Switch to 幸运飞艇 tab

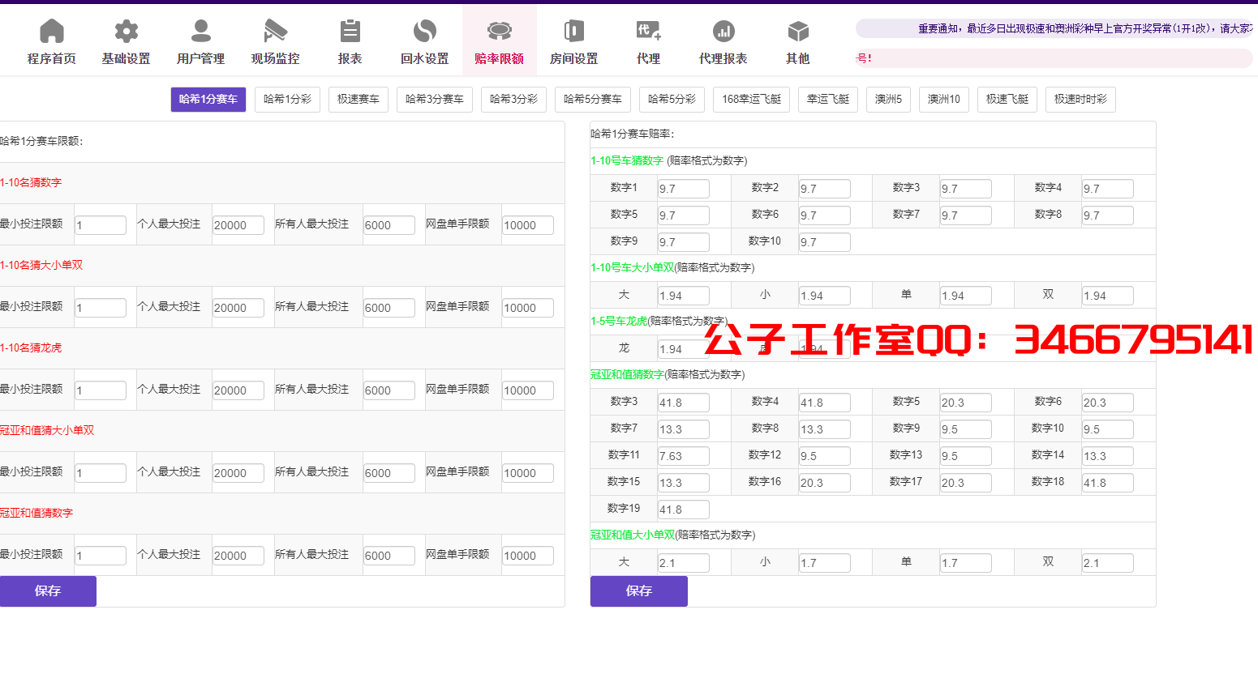click(x=828, y=99)
